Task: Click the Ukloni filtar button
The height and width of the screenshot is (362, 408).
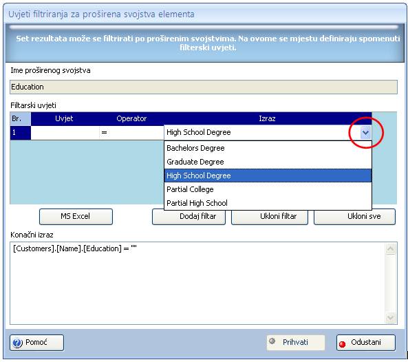Action: pos(270,217)
